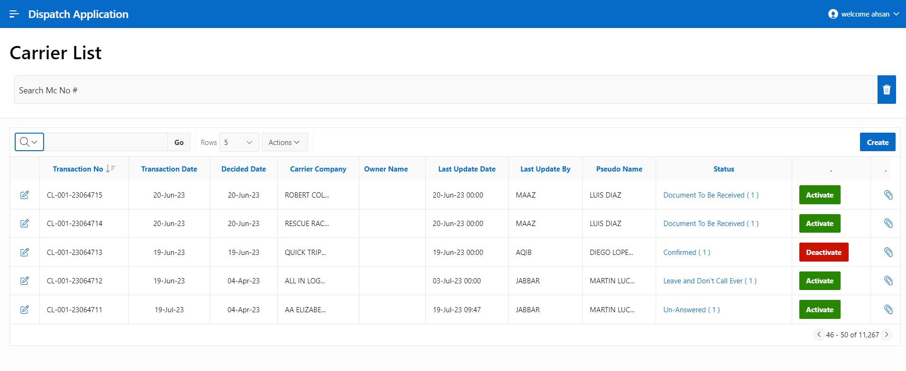
Task: Focus the Search Mc No # field
Action: 446,90
